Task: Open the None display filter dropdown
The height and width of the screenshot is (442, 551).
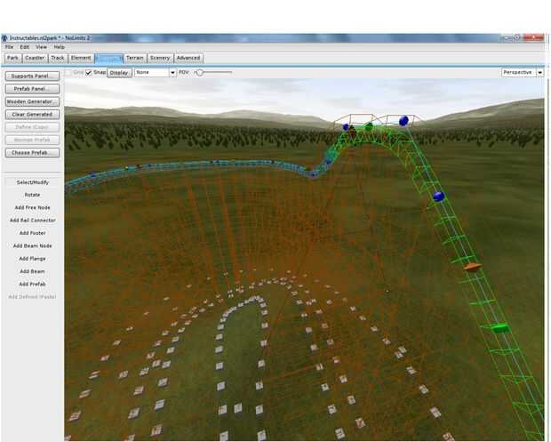Action: point(155,72)
